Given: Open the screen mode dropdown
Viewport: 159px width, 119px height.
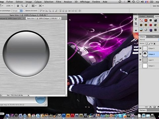Looking at the screenshot, I should 41,6.
